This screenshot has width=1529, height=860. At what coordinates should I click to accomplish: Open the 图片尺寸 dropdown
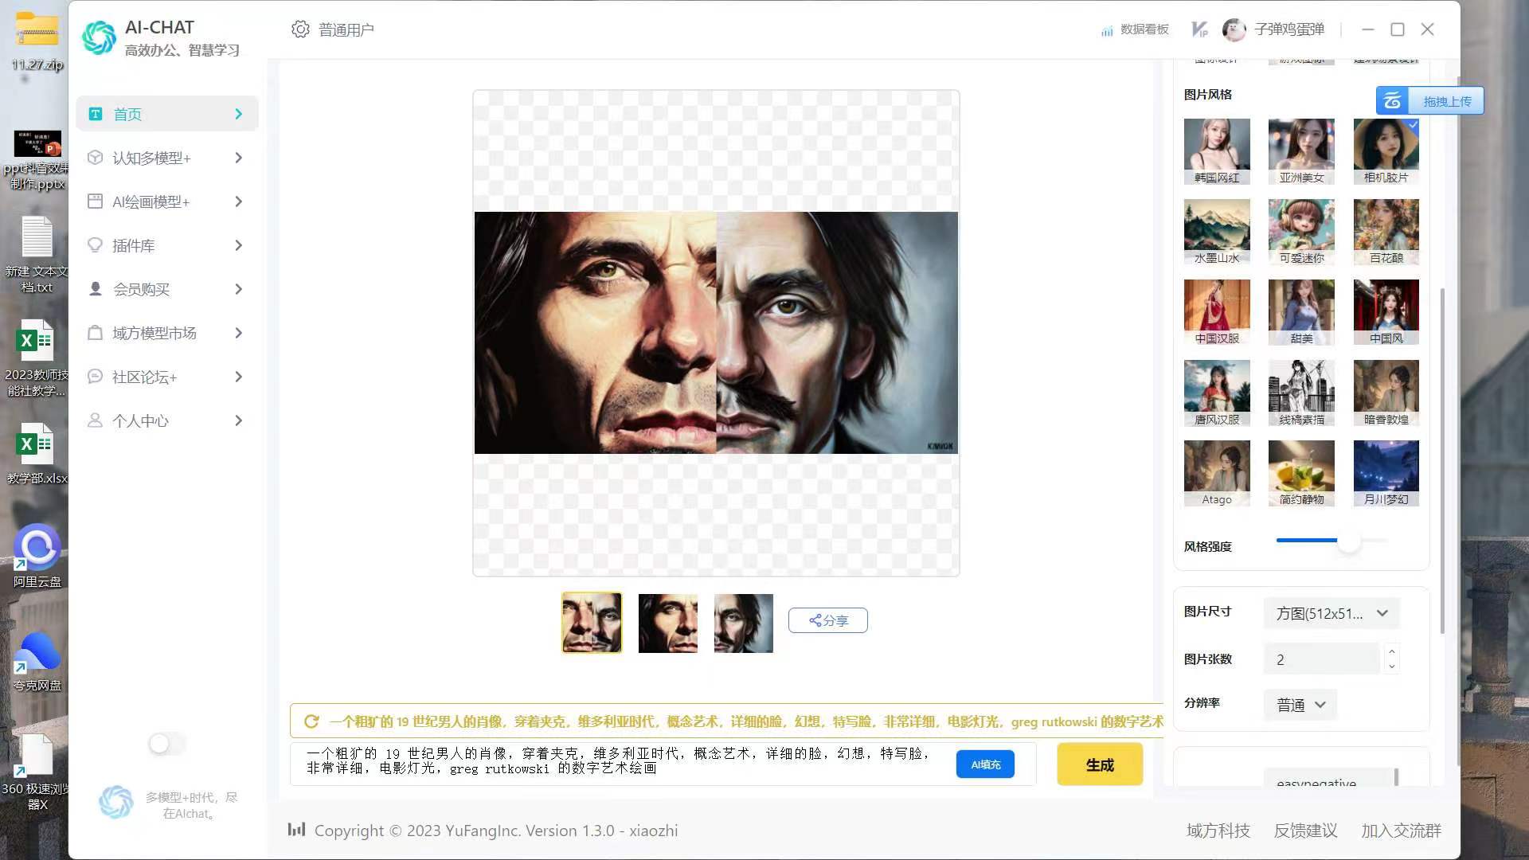1331,613
